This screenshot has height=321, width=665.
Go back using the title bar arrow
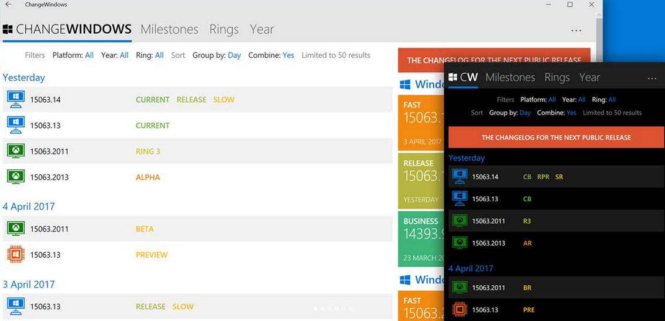[8, 5]
